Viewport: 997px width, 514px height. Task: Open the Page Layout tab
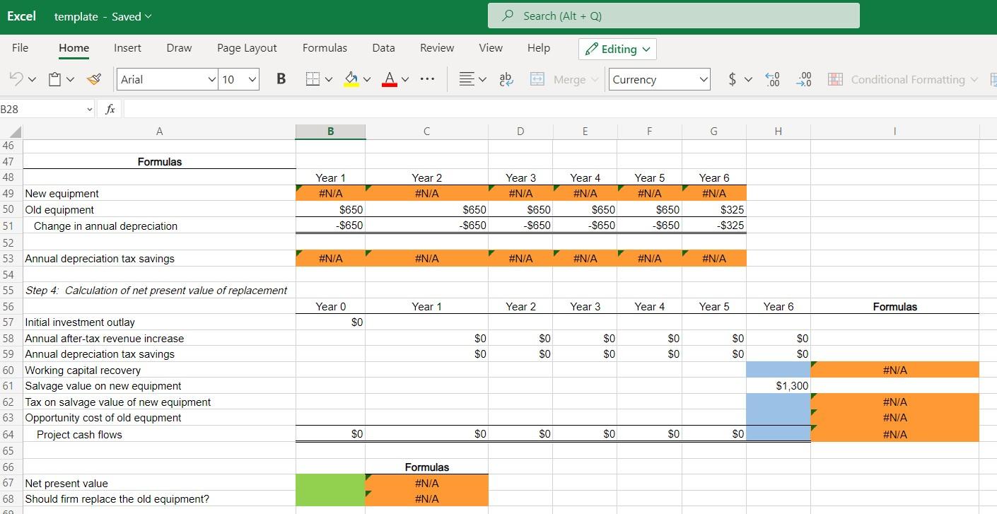click(x=247, y=48)
